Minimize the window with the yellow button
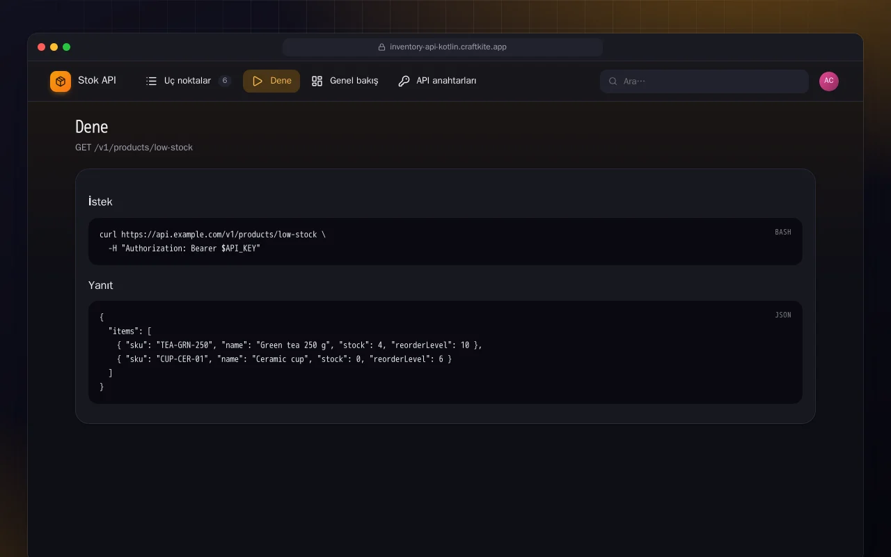Screen dimensions: 891x557 pyautogui.click(x=54, y=47)
